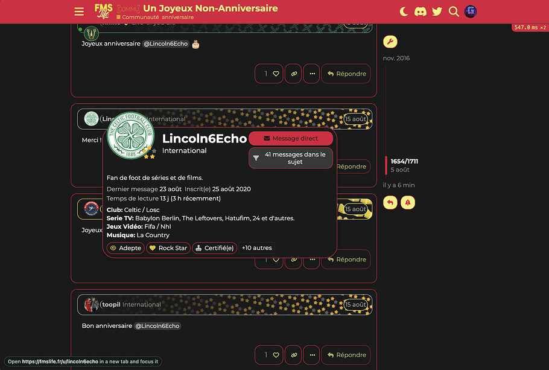The height and width of the screenshot is (370, 549).
Task: Filter 41 messages dans le sujet
Action: [x=291, y=158]
